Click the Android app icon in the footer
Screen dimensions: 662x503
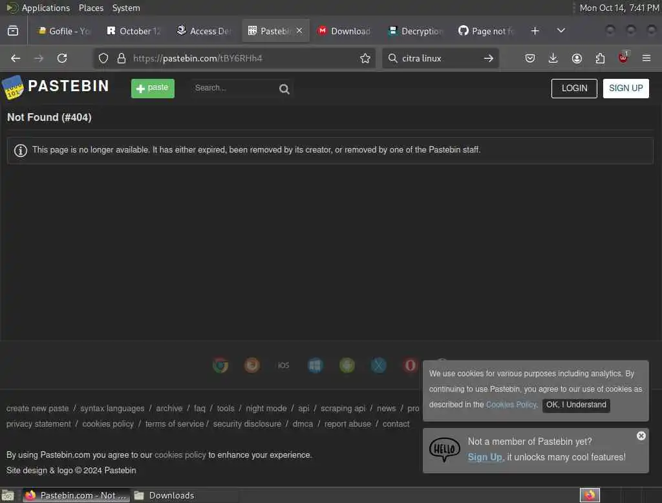pos(347,365)
